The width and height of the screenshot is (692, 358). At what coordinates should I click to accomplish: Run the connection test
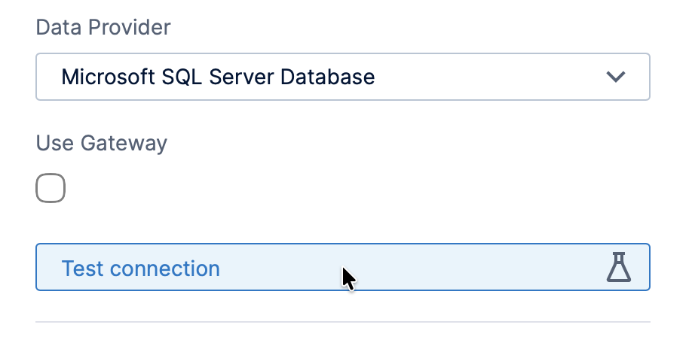click(343, 267)
